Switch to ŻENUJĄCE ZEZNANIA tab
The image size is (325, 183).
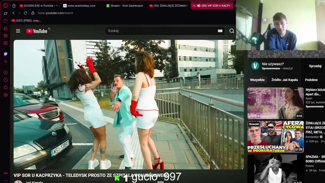pos(169,6)
